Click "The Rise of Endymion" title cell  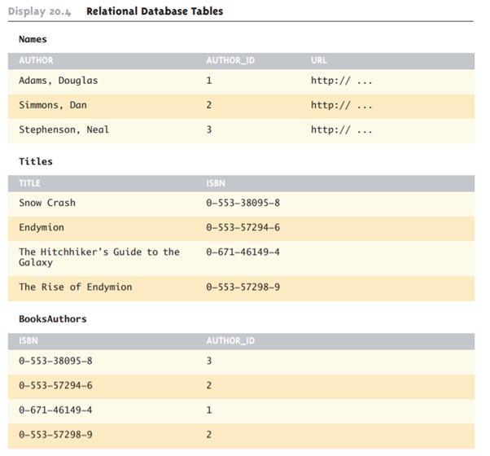75,287
